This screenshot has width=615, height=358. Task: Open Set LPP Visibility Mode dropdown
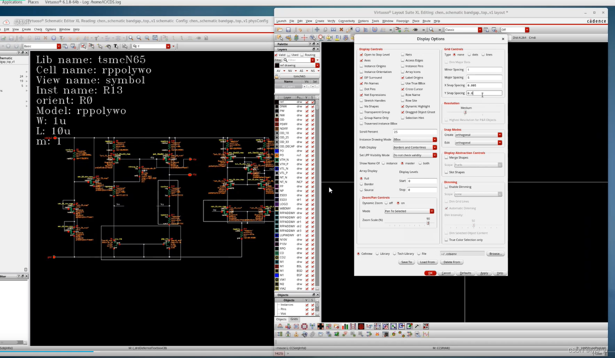(x=415, y=155)
